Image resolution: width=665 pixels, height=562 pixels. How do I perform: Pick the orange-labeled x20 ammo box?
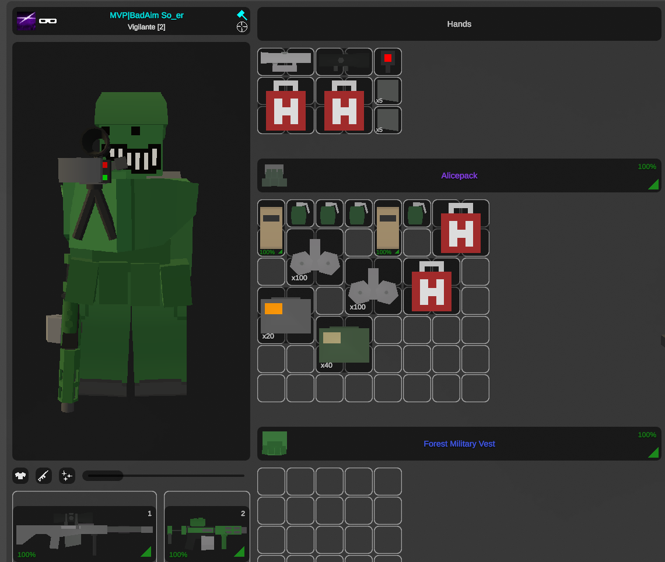285,315
